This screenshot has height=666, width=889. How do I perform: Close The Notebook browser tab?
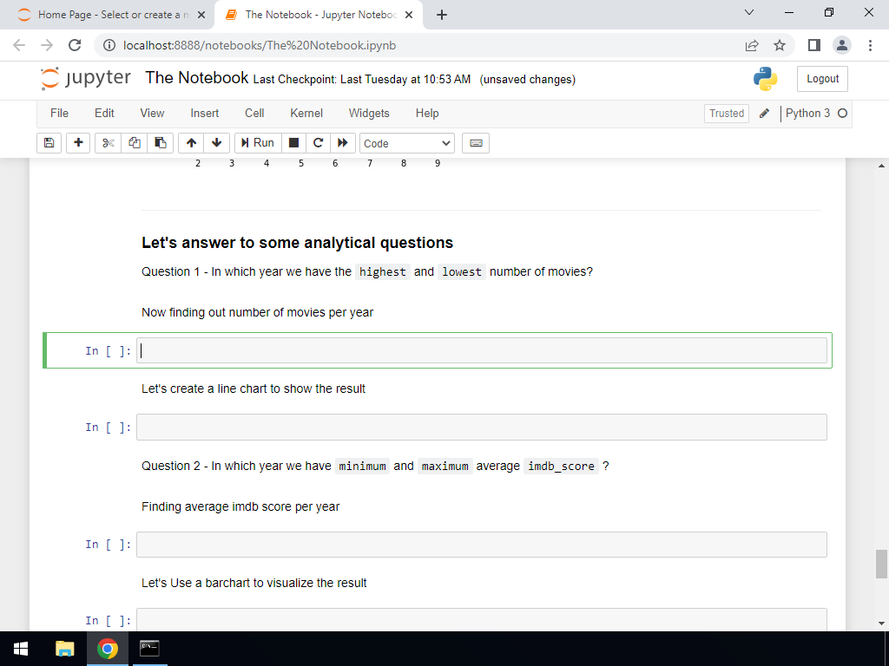point(409,15)
